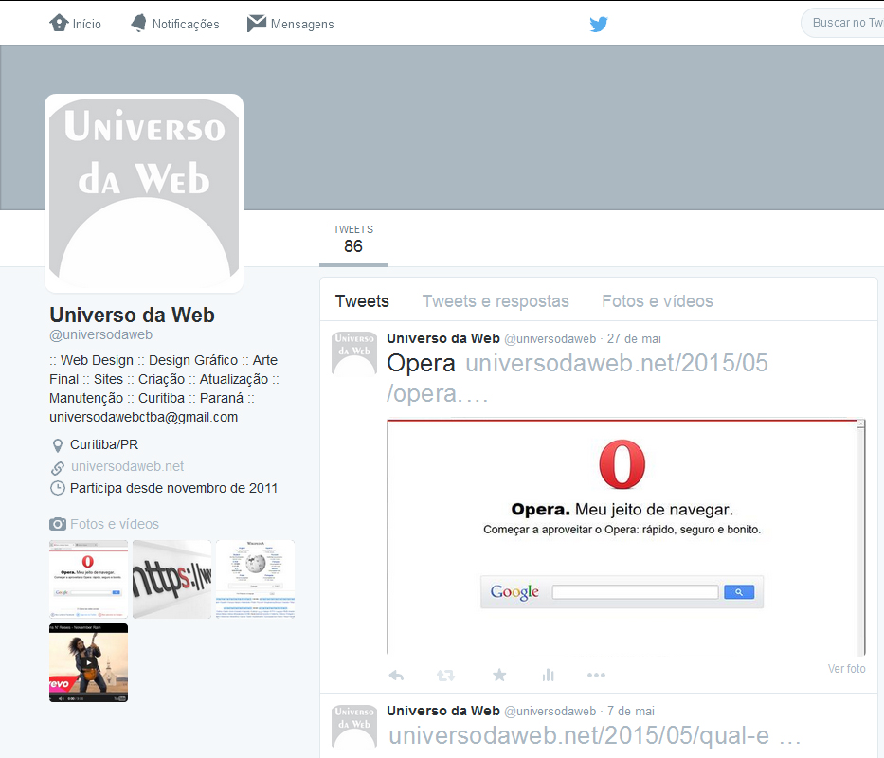Click the Universo da Web profile avatar
Image resolution: width=884 pixels, height=758 pixels.
pos(143,192)
